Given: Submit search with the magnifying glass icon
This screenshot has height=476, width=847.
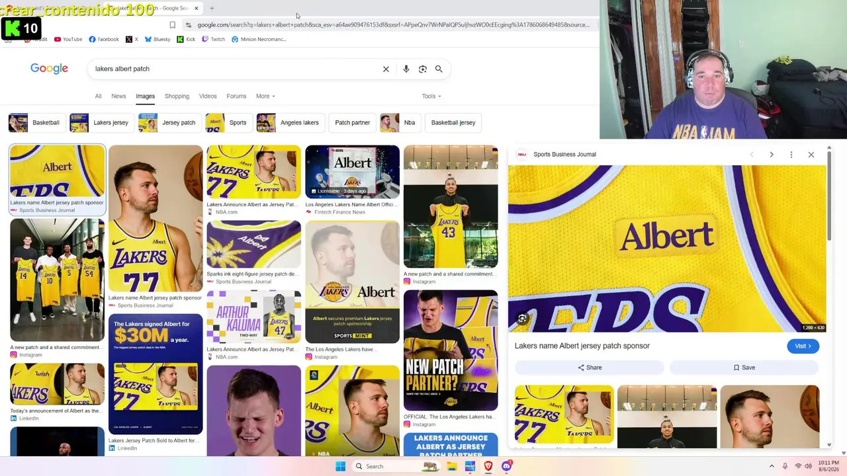Looking at the screenshot, I should pos(439,69).
